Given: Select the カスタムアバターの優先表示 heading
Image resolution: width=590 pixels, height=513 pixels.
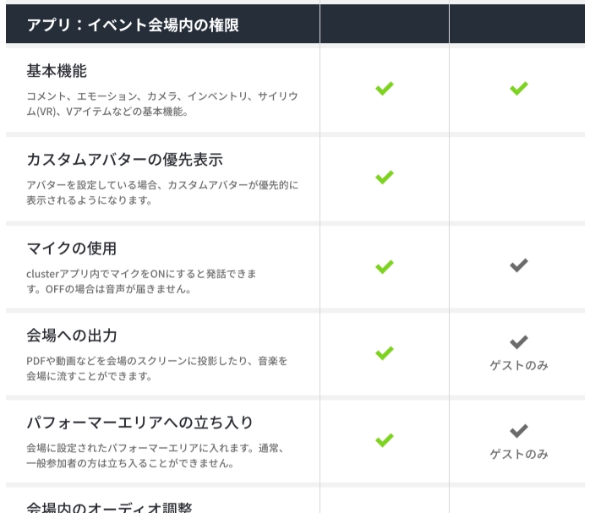Looking at the screenshot, I should pyautogui.click(x=124, y=160).
